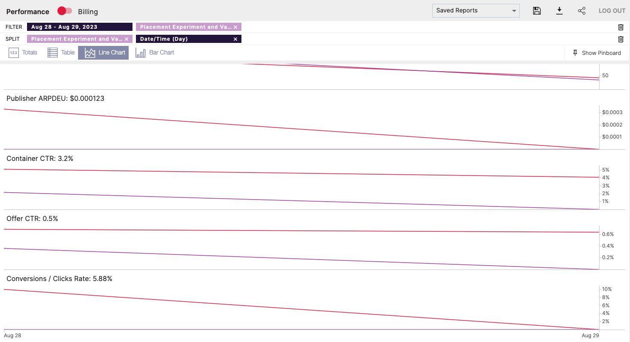This screenshot has height=342, width=630.
Task: Click the share icon
Action: [x=582, y=11]
